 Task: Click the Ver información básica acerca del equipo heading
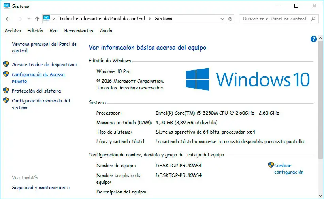(x=147, y=48)
